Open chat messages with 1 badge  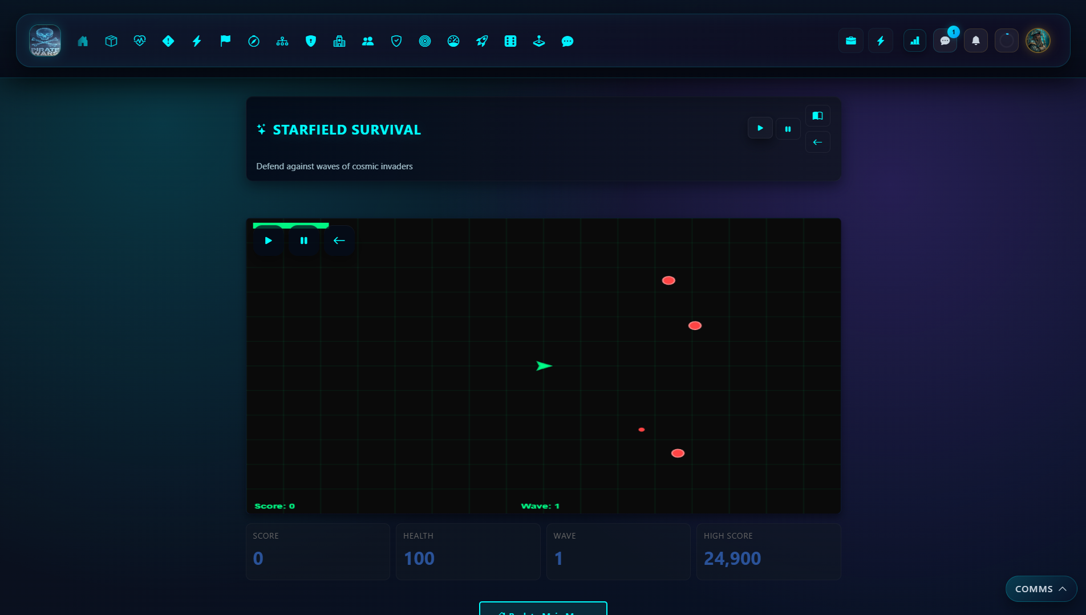coord(945,41)
